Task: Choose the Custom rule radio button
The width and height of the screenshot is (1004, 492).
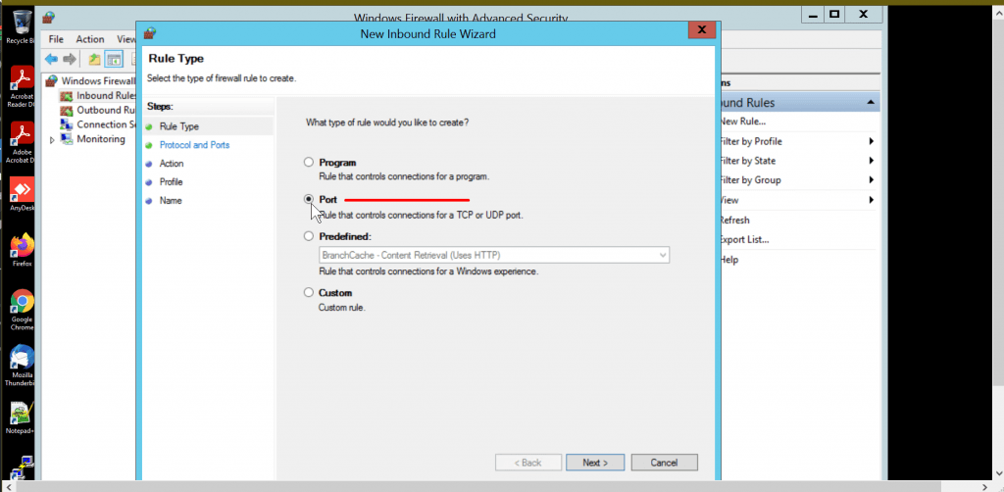Action: point(310,292)
